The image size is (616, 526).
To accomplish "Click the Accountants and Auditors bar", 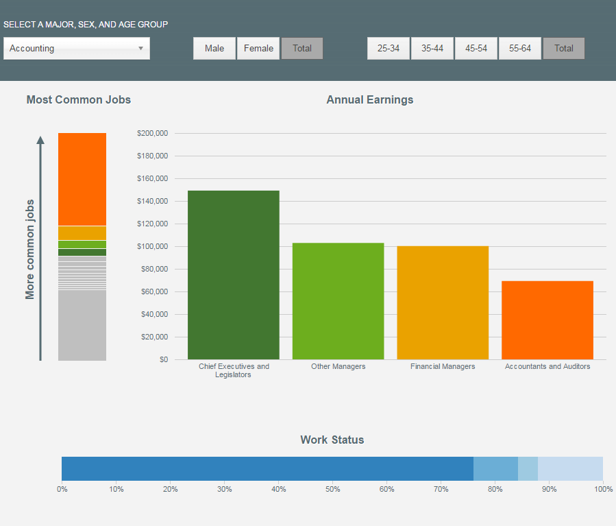I will click(x=547, y=319).
